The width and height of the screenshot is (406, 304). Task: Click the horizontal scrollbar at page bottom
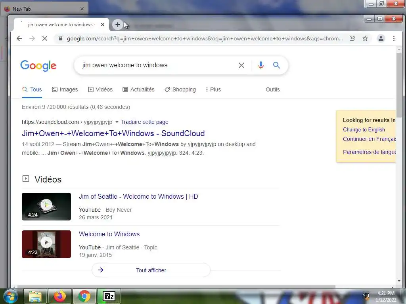(176, 287)
